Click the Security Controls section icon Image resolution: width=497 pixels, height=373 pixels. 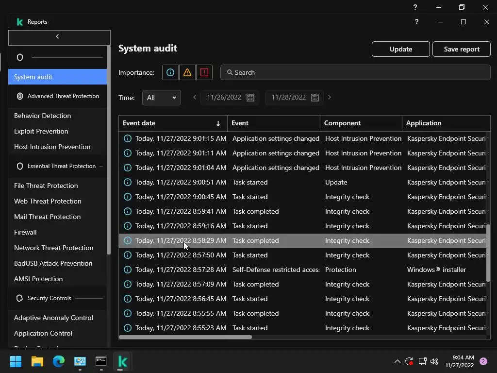pyautogui.click(x=19, y=298)
